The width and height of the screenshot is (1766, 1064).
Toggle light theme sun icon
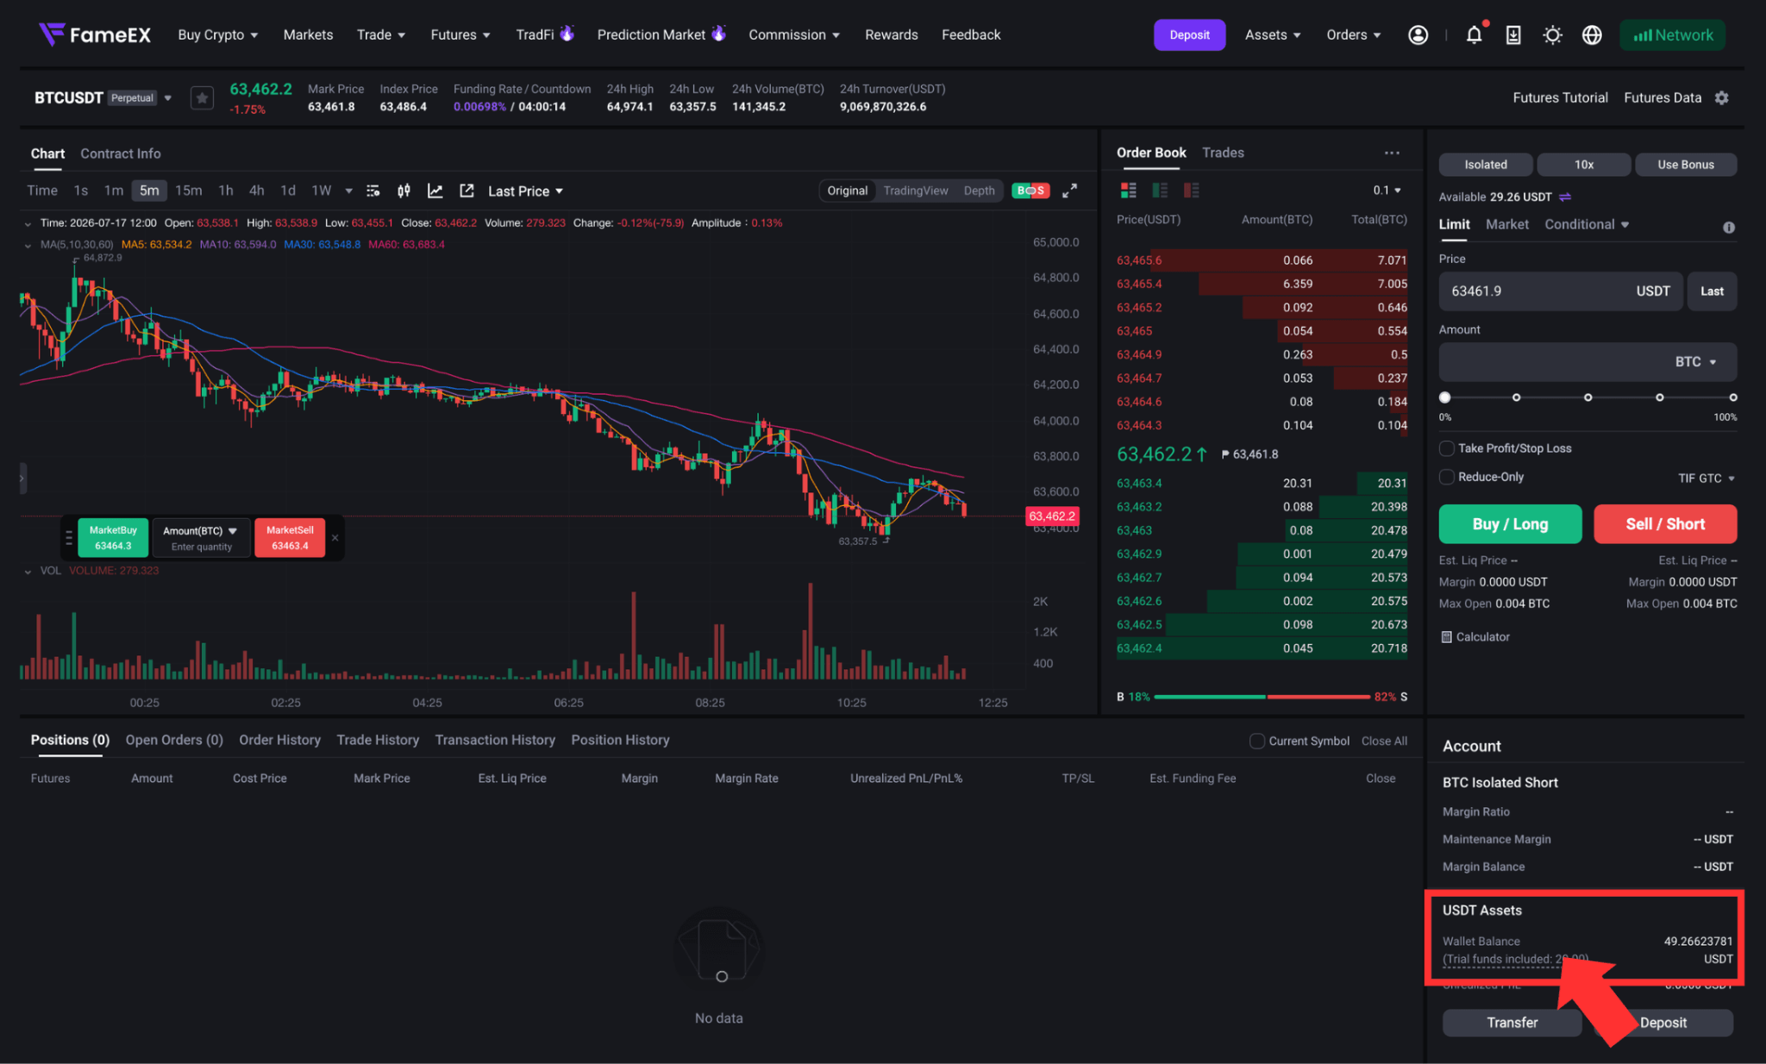[x=1552, y=35]
